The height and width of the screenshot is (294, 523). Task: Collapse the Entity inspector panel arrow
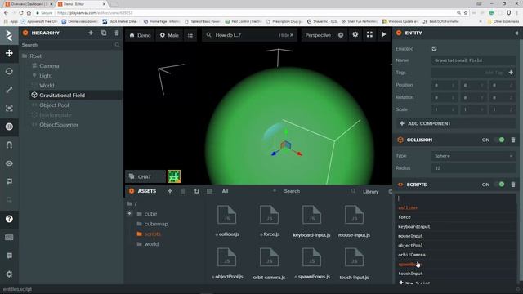pyautogui.click(x=516, y=33)
